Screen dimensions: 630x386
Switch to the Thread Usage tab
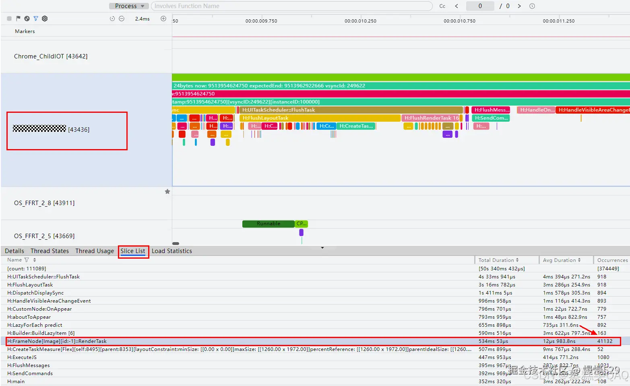coord(95,251)
